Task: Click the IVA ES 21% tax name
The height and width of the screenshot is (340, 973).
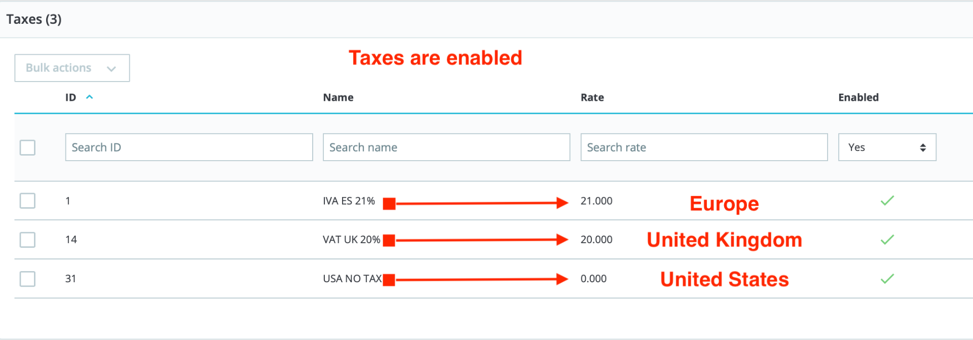Action: coord(349,201)
